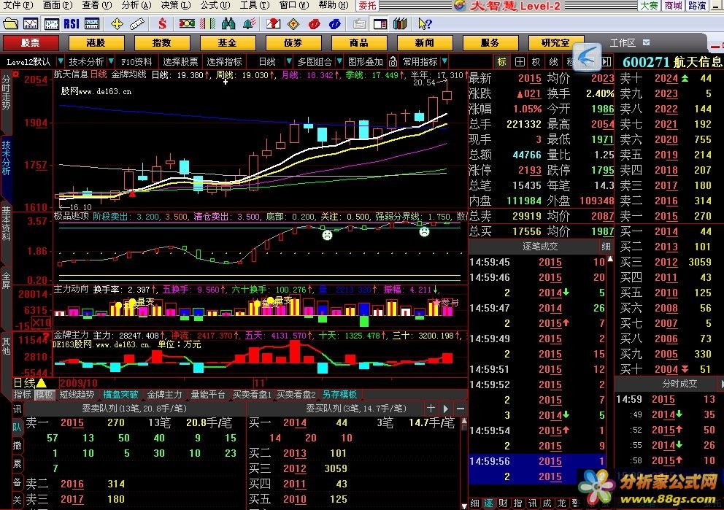Viewport: 724px width, 510px height.
Task: Click the order queue right arrow
Action: [x=446, y=408]
